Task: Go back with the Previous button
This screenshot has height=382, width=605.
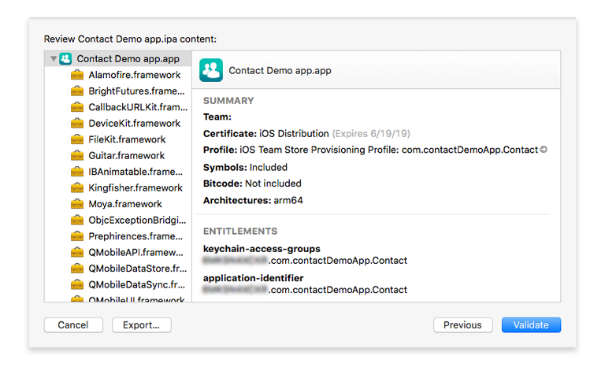Action: 462,325
